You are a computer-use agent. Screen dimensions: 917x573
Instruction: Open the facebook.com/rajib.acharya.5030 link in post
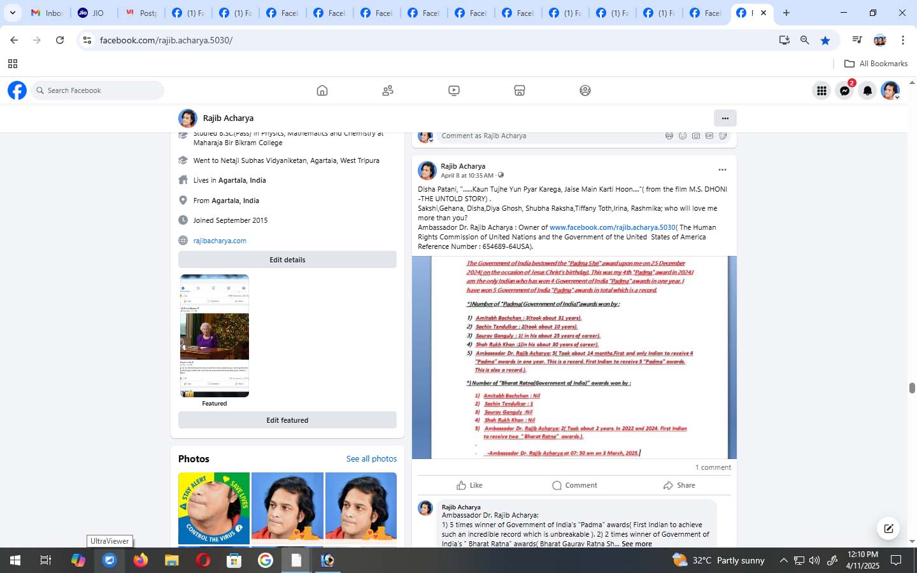click(612, 227)
